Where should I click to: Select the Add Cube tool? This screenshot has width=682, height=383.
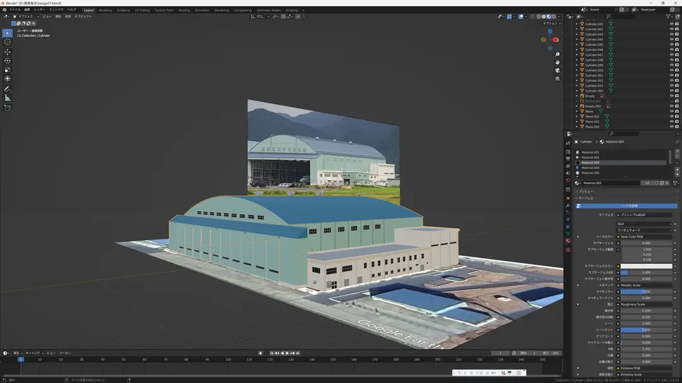click(x=8, y=108)
